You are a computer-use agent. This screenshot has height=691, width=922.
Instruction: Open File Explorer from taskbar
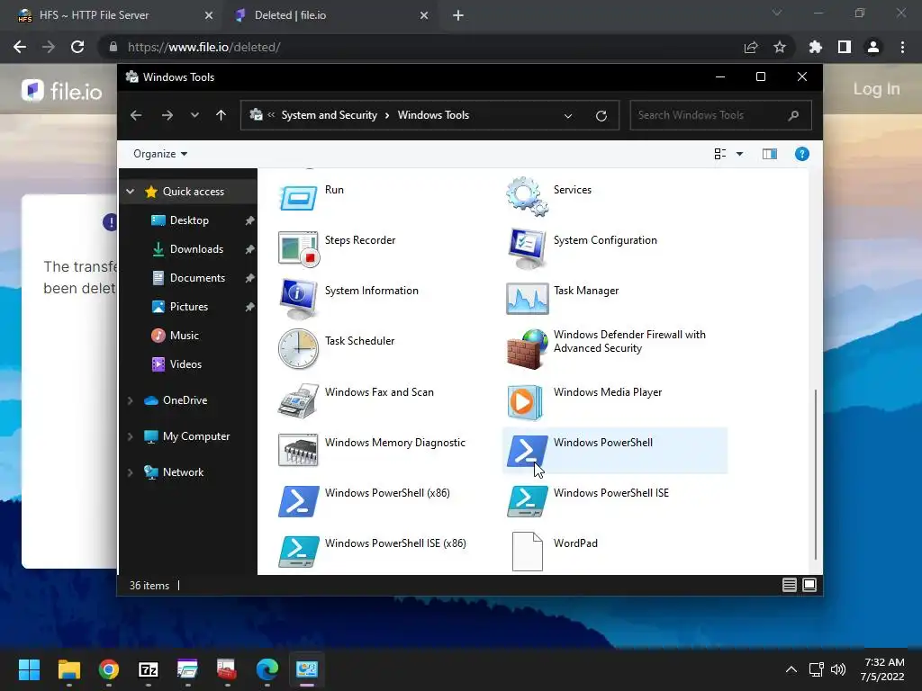[68, 669]
